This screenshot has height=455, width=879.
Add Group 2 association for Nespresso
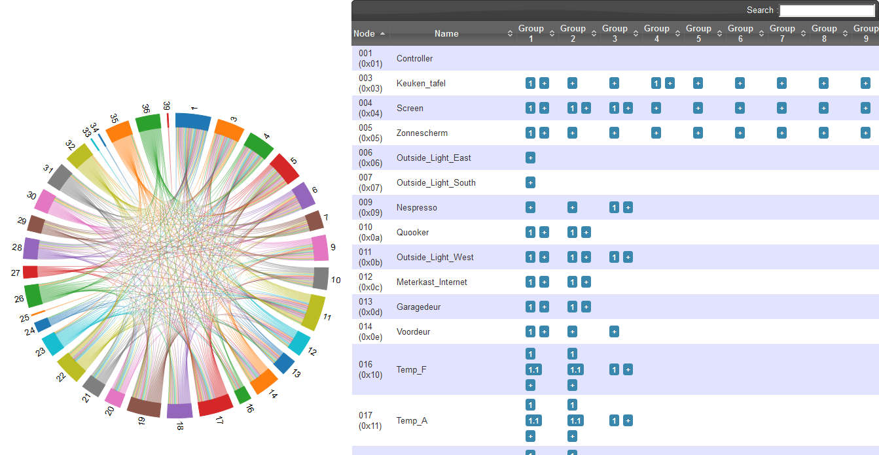click(572, 207)
